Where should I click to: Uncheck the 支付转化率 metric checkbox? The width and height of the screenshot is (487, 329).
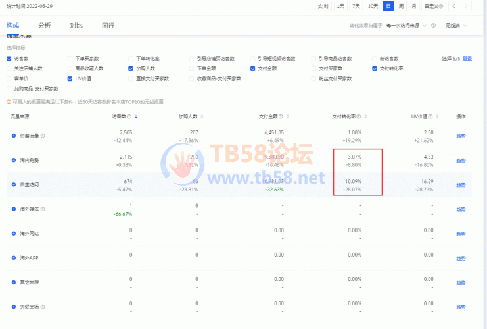375,68
